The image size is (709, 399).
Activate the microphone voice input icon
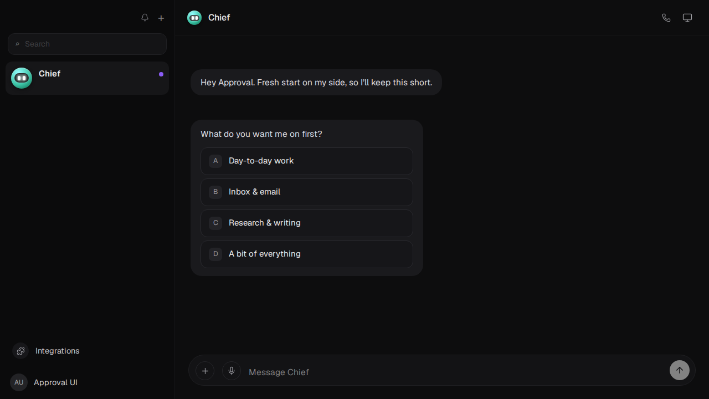(232, 371)
